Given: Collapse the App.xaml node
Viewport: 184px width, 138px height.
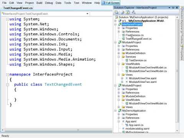Looking at the screenshot, I should click(119, 122).
